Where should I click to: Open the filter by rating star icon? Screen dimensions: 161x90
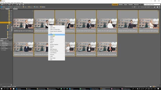[x=139, y=7]
